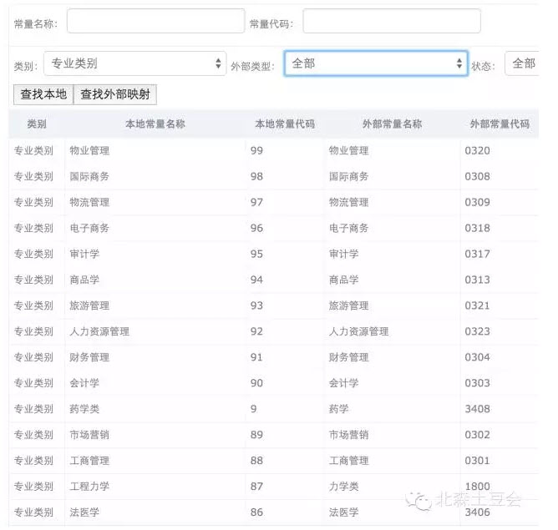Click local code 91
The image size is (558, 530).
(256, 357)
